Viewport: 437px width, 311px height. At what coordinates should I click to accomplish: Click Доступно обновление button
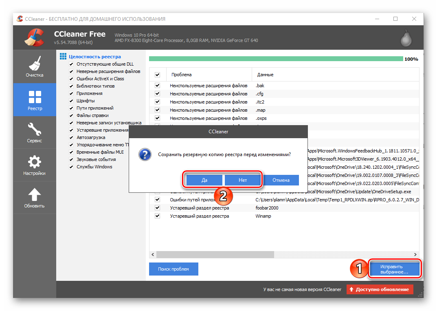(x=380, y=289)
